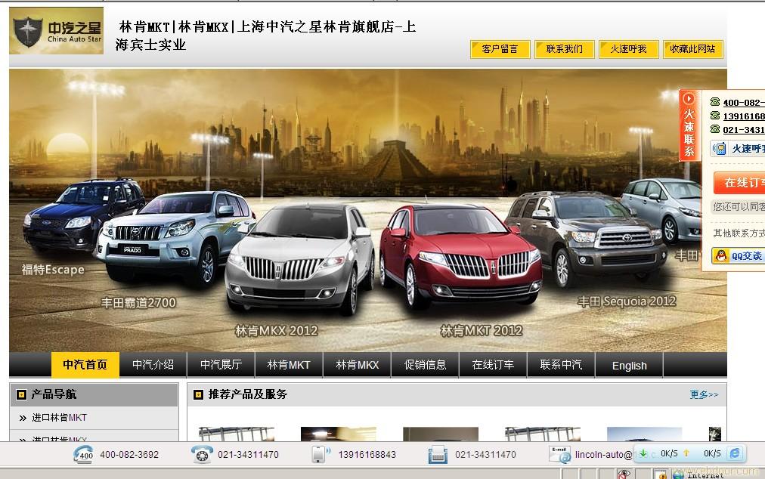Click the yellow upload arrow in the speed widget
The image size is (765, 479).
(686, 453)
